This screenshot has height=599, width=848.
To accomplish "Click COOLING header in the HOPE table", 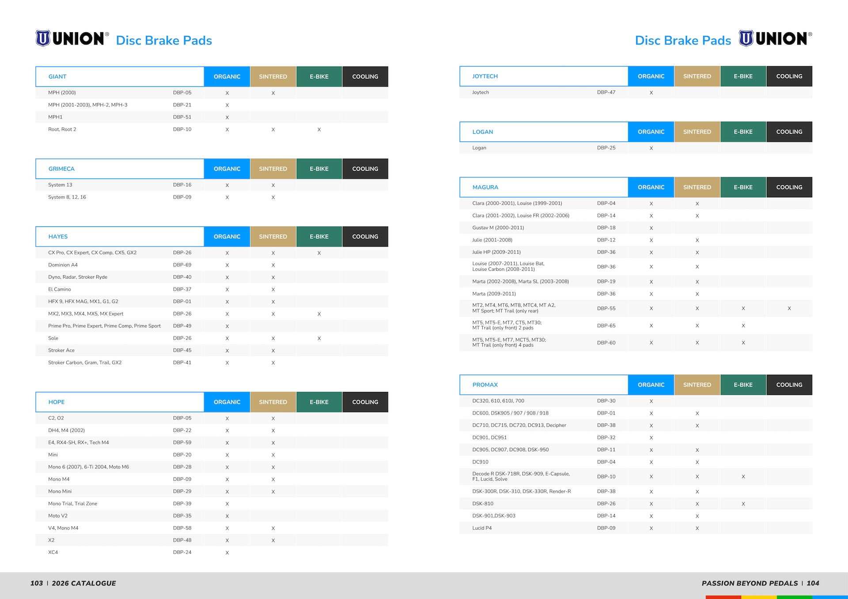I will pos(365,402).
